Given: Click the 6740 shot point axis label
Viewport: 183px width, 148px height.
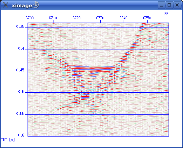Looking at the screenshot, I should click(x=124, y=18).
